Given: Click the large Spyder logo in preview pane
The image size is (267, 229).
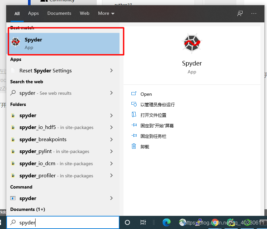Looking at the screenshot, I should pyautogui.click(x=192, y=43).
